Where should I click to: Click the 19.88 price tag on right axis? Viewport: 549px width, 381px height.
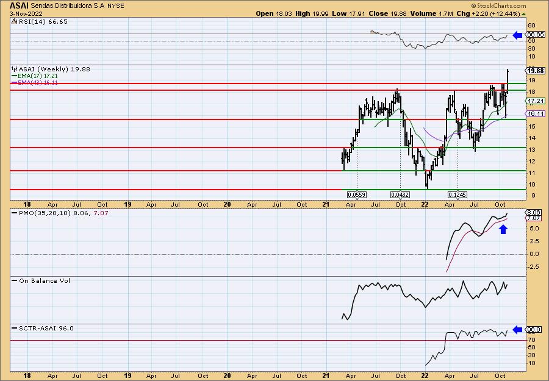pos(536,71)
